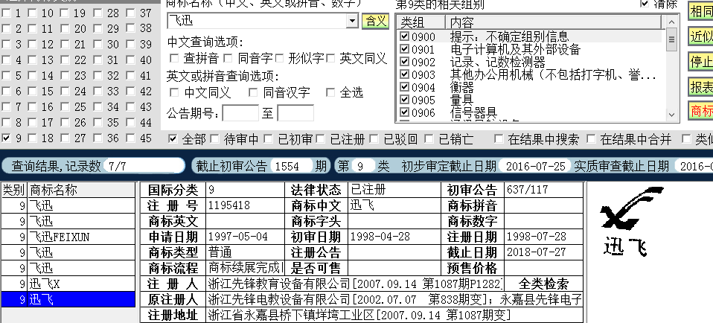Viewport: 713px width, 323px height.
Task: Uncheck group 0900 in the group list
Action: click(x=404, y=36)
